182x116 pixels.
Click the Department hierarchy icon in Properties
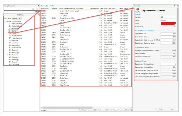tap(138, 10)
